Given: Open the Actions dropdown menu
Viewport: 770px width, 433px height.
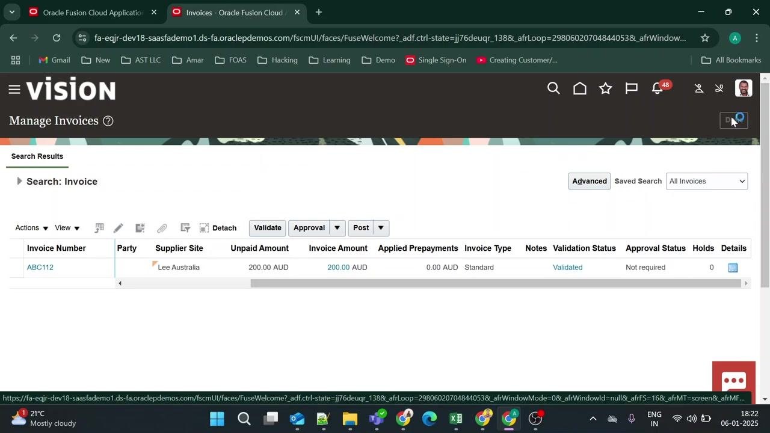Looking at the screenshot, I should click(x=32, y=228).
